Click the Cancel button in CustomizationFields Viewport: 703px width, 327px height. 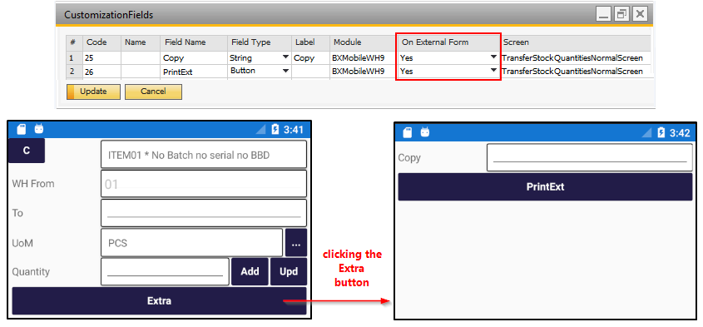(x=153, y=92)
